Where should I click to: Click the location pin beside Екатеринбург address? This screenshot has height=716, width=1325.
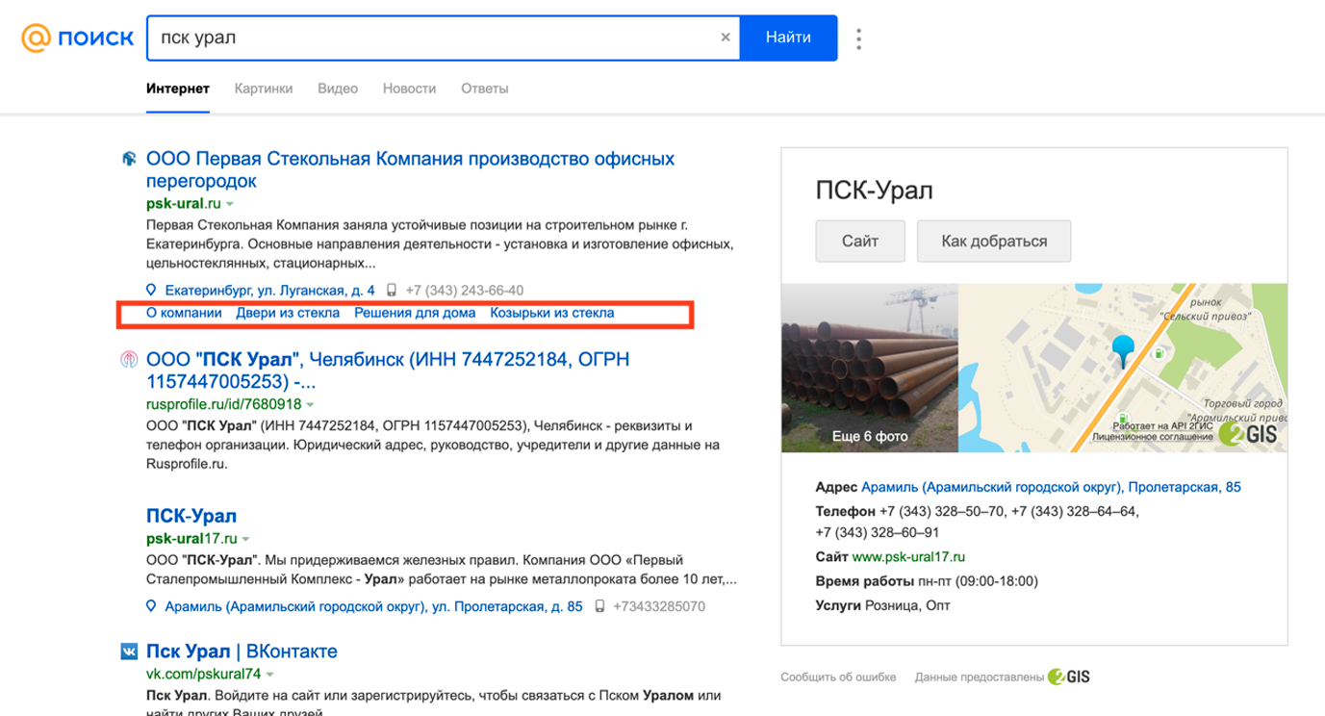[151, 290]
